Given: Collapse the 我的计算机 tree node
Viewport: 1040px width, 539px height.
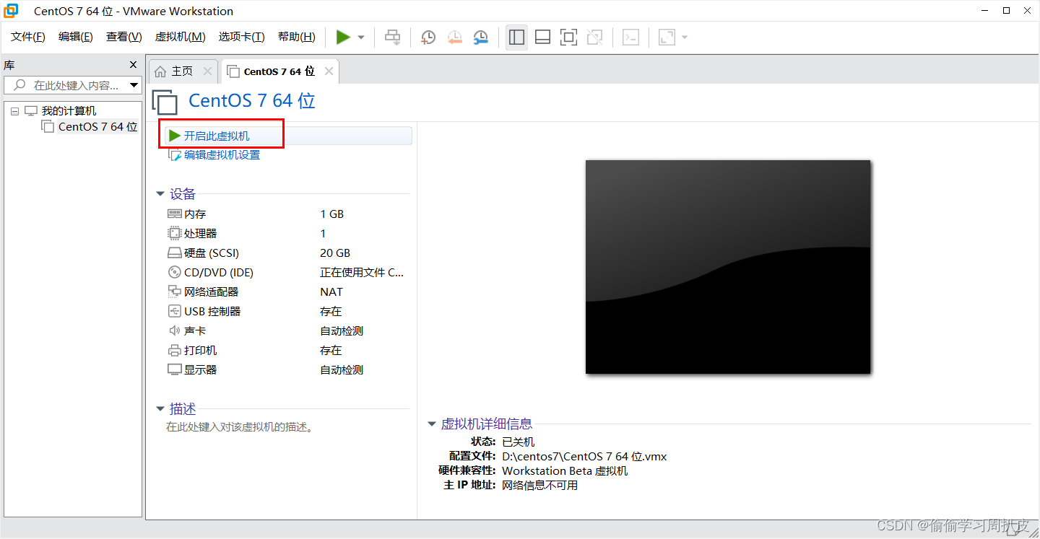Looking at the screenshot, I should 14,112.
